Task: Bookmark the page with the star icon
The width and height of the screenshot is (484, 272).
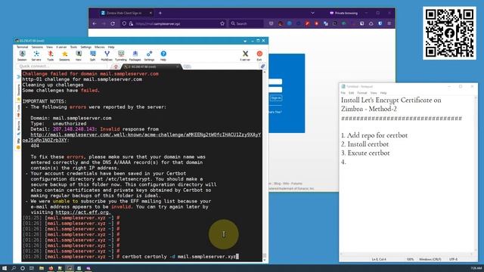Action: pos(222,23)
